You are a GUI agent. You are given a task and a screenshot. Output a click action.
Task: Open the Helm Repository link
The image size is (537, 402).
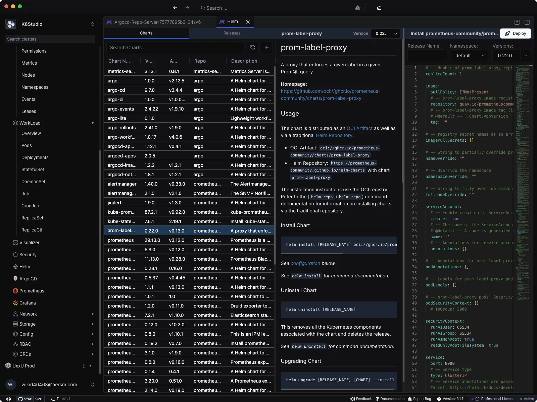click(334, 135)
